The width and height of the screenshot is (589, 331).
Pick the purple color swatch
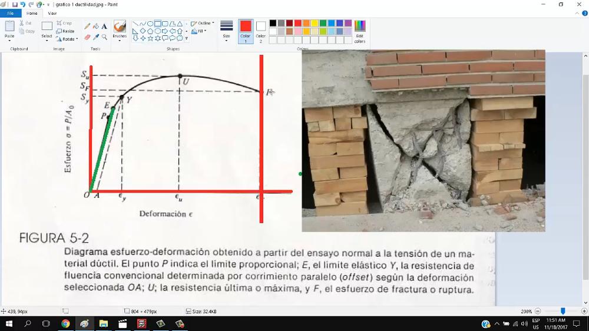click(x=348, y=24)
